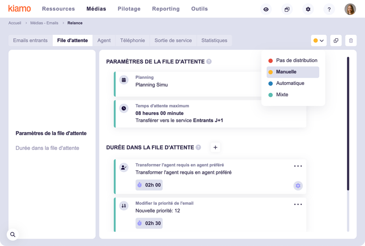Click the clock icon for maximum wait time
The height and width of the screenshot is (246, 365).
click(x=124, y=108)
